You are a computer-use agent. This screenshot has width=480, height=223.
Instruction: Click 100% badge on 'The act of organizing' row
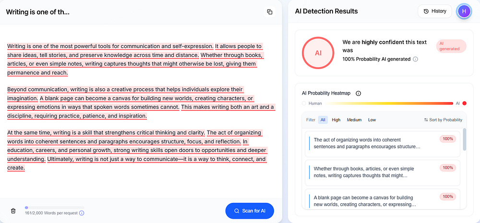448,139
